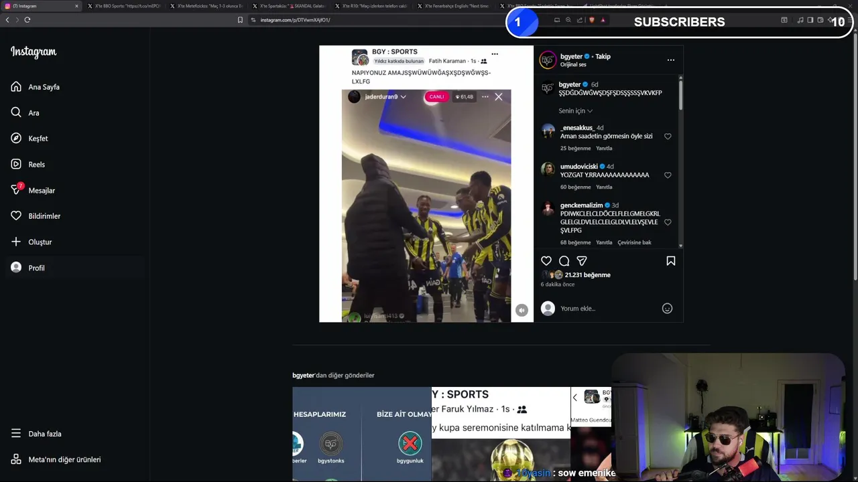Click the share page icon in address bar

coord(580,20)
